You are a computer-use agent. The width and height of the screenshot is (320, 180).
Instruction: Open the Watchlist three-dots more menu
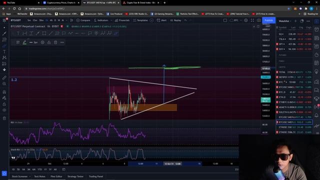(308, 21)
